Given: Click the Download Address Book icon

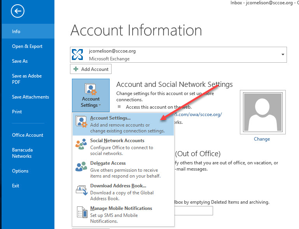Looking at the screenshot, I should click(82, 190).
